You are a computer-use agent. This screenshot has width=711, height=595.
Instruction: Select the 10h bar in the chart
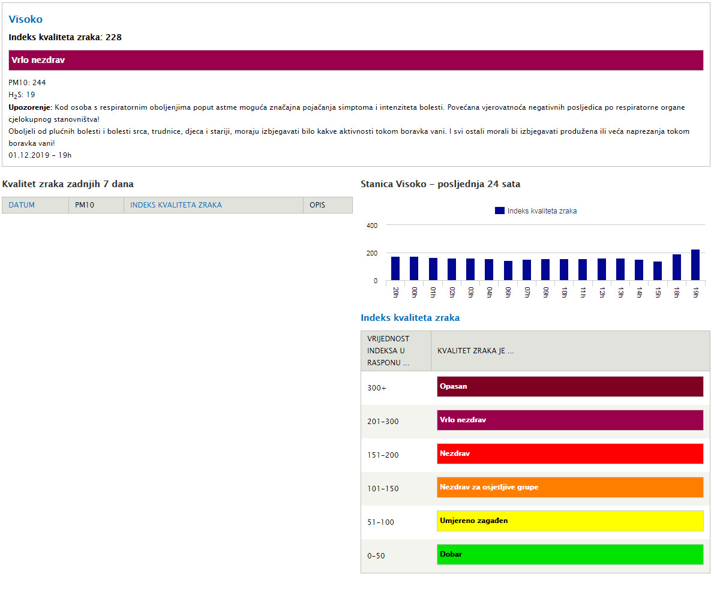pos(564,270)
